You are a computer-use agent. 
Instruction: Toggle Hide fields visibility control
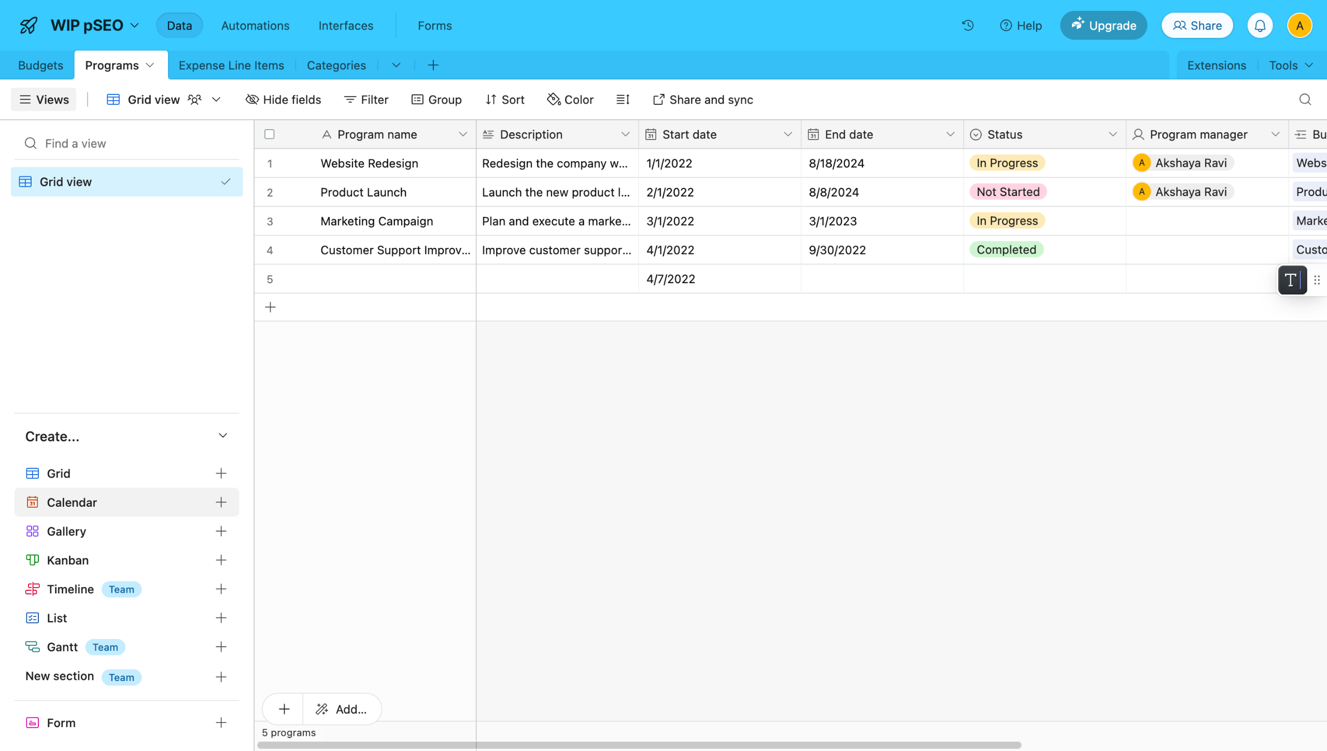[x=283, y=100]
